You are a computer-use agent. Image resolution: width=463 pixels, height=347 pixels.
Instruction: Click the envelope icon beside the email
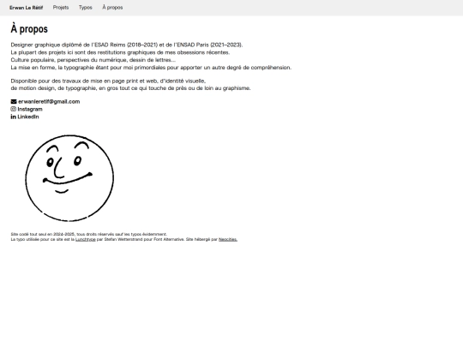coord(14,101)
